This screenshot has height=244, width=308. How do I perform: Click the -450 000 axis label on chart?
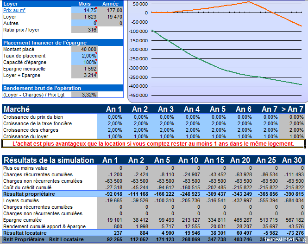pyautogui.click(x=138, y=96)
